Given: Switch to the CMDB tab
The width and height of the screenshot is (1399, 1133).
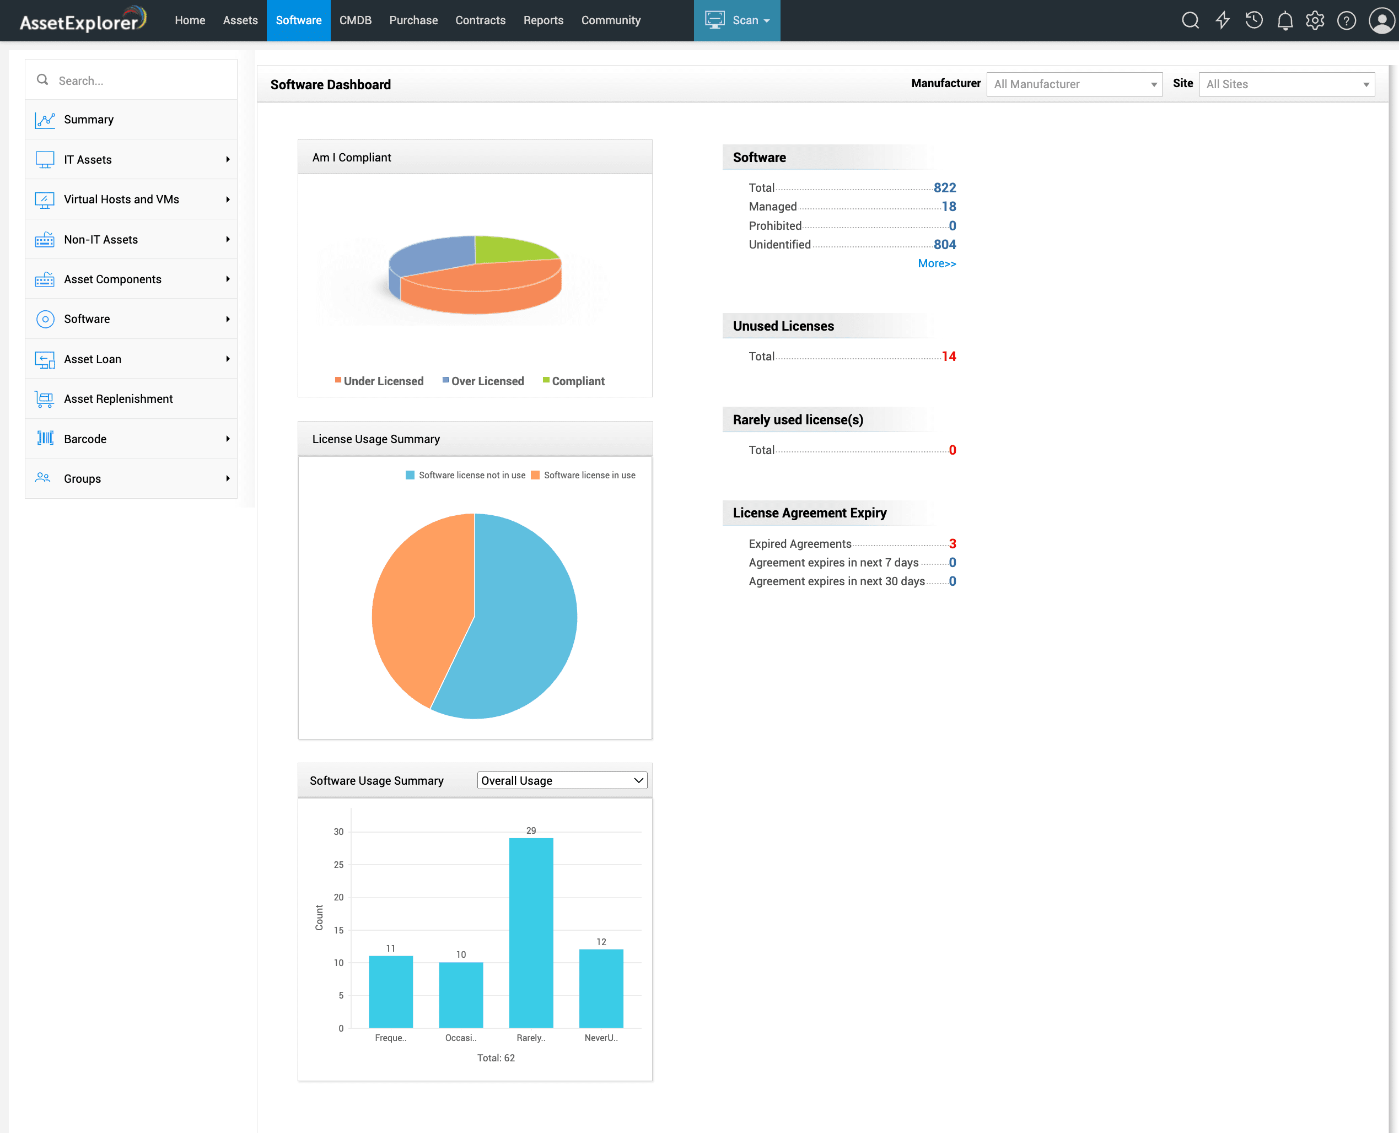Looking at the screenshot, I should click(355, 20).
